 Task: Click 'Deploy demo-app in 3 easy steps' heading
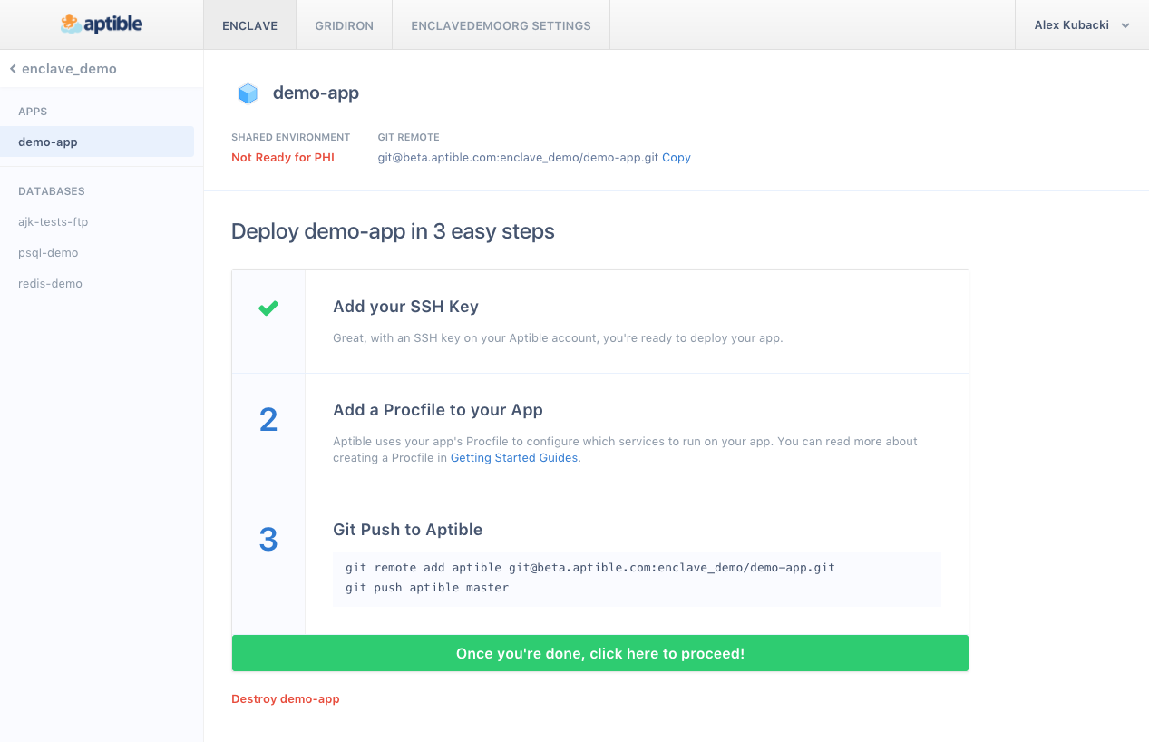(x=393, y=231)
